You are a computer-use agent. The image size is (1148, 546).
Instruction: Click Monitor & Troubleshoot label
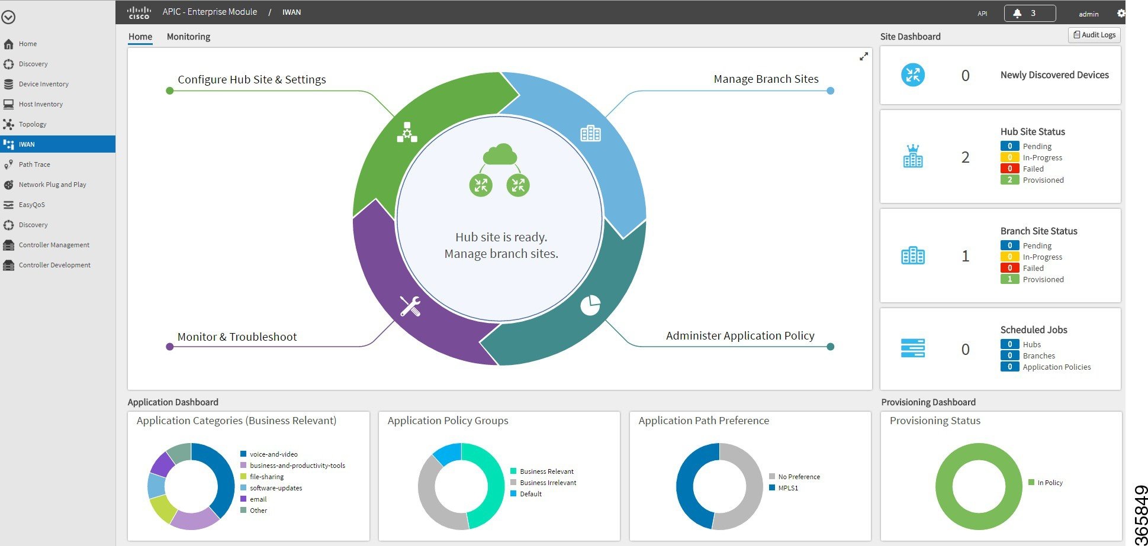(x=237, y=337)
